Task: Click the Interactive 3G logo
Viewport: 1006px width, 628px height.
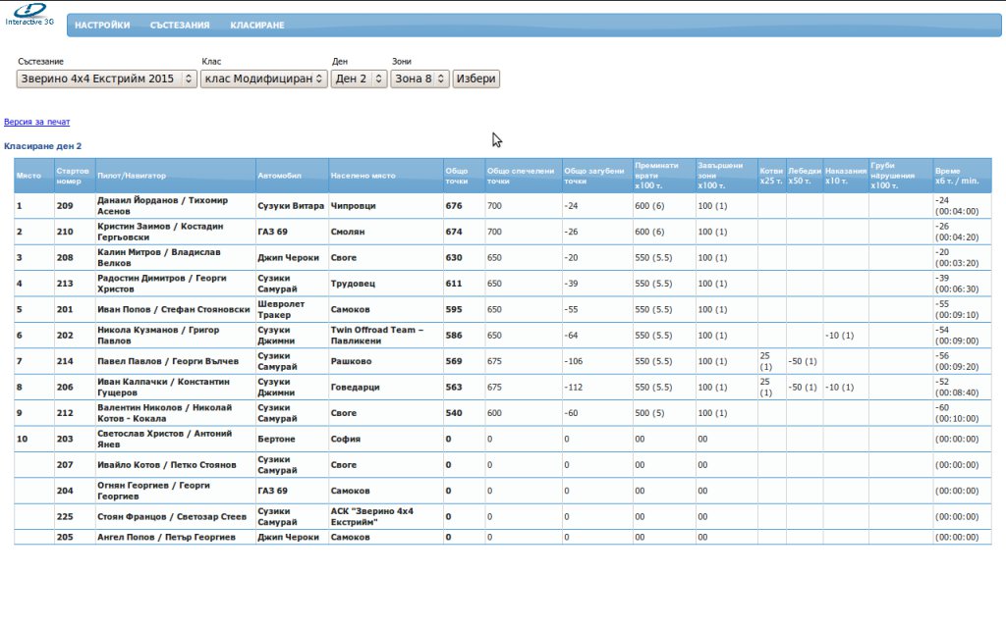Action: (x=29, y=13)
